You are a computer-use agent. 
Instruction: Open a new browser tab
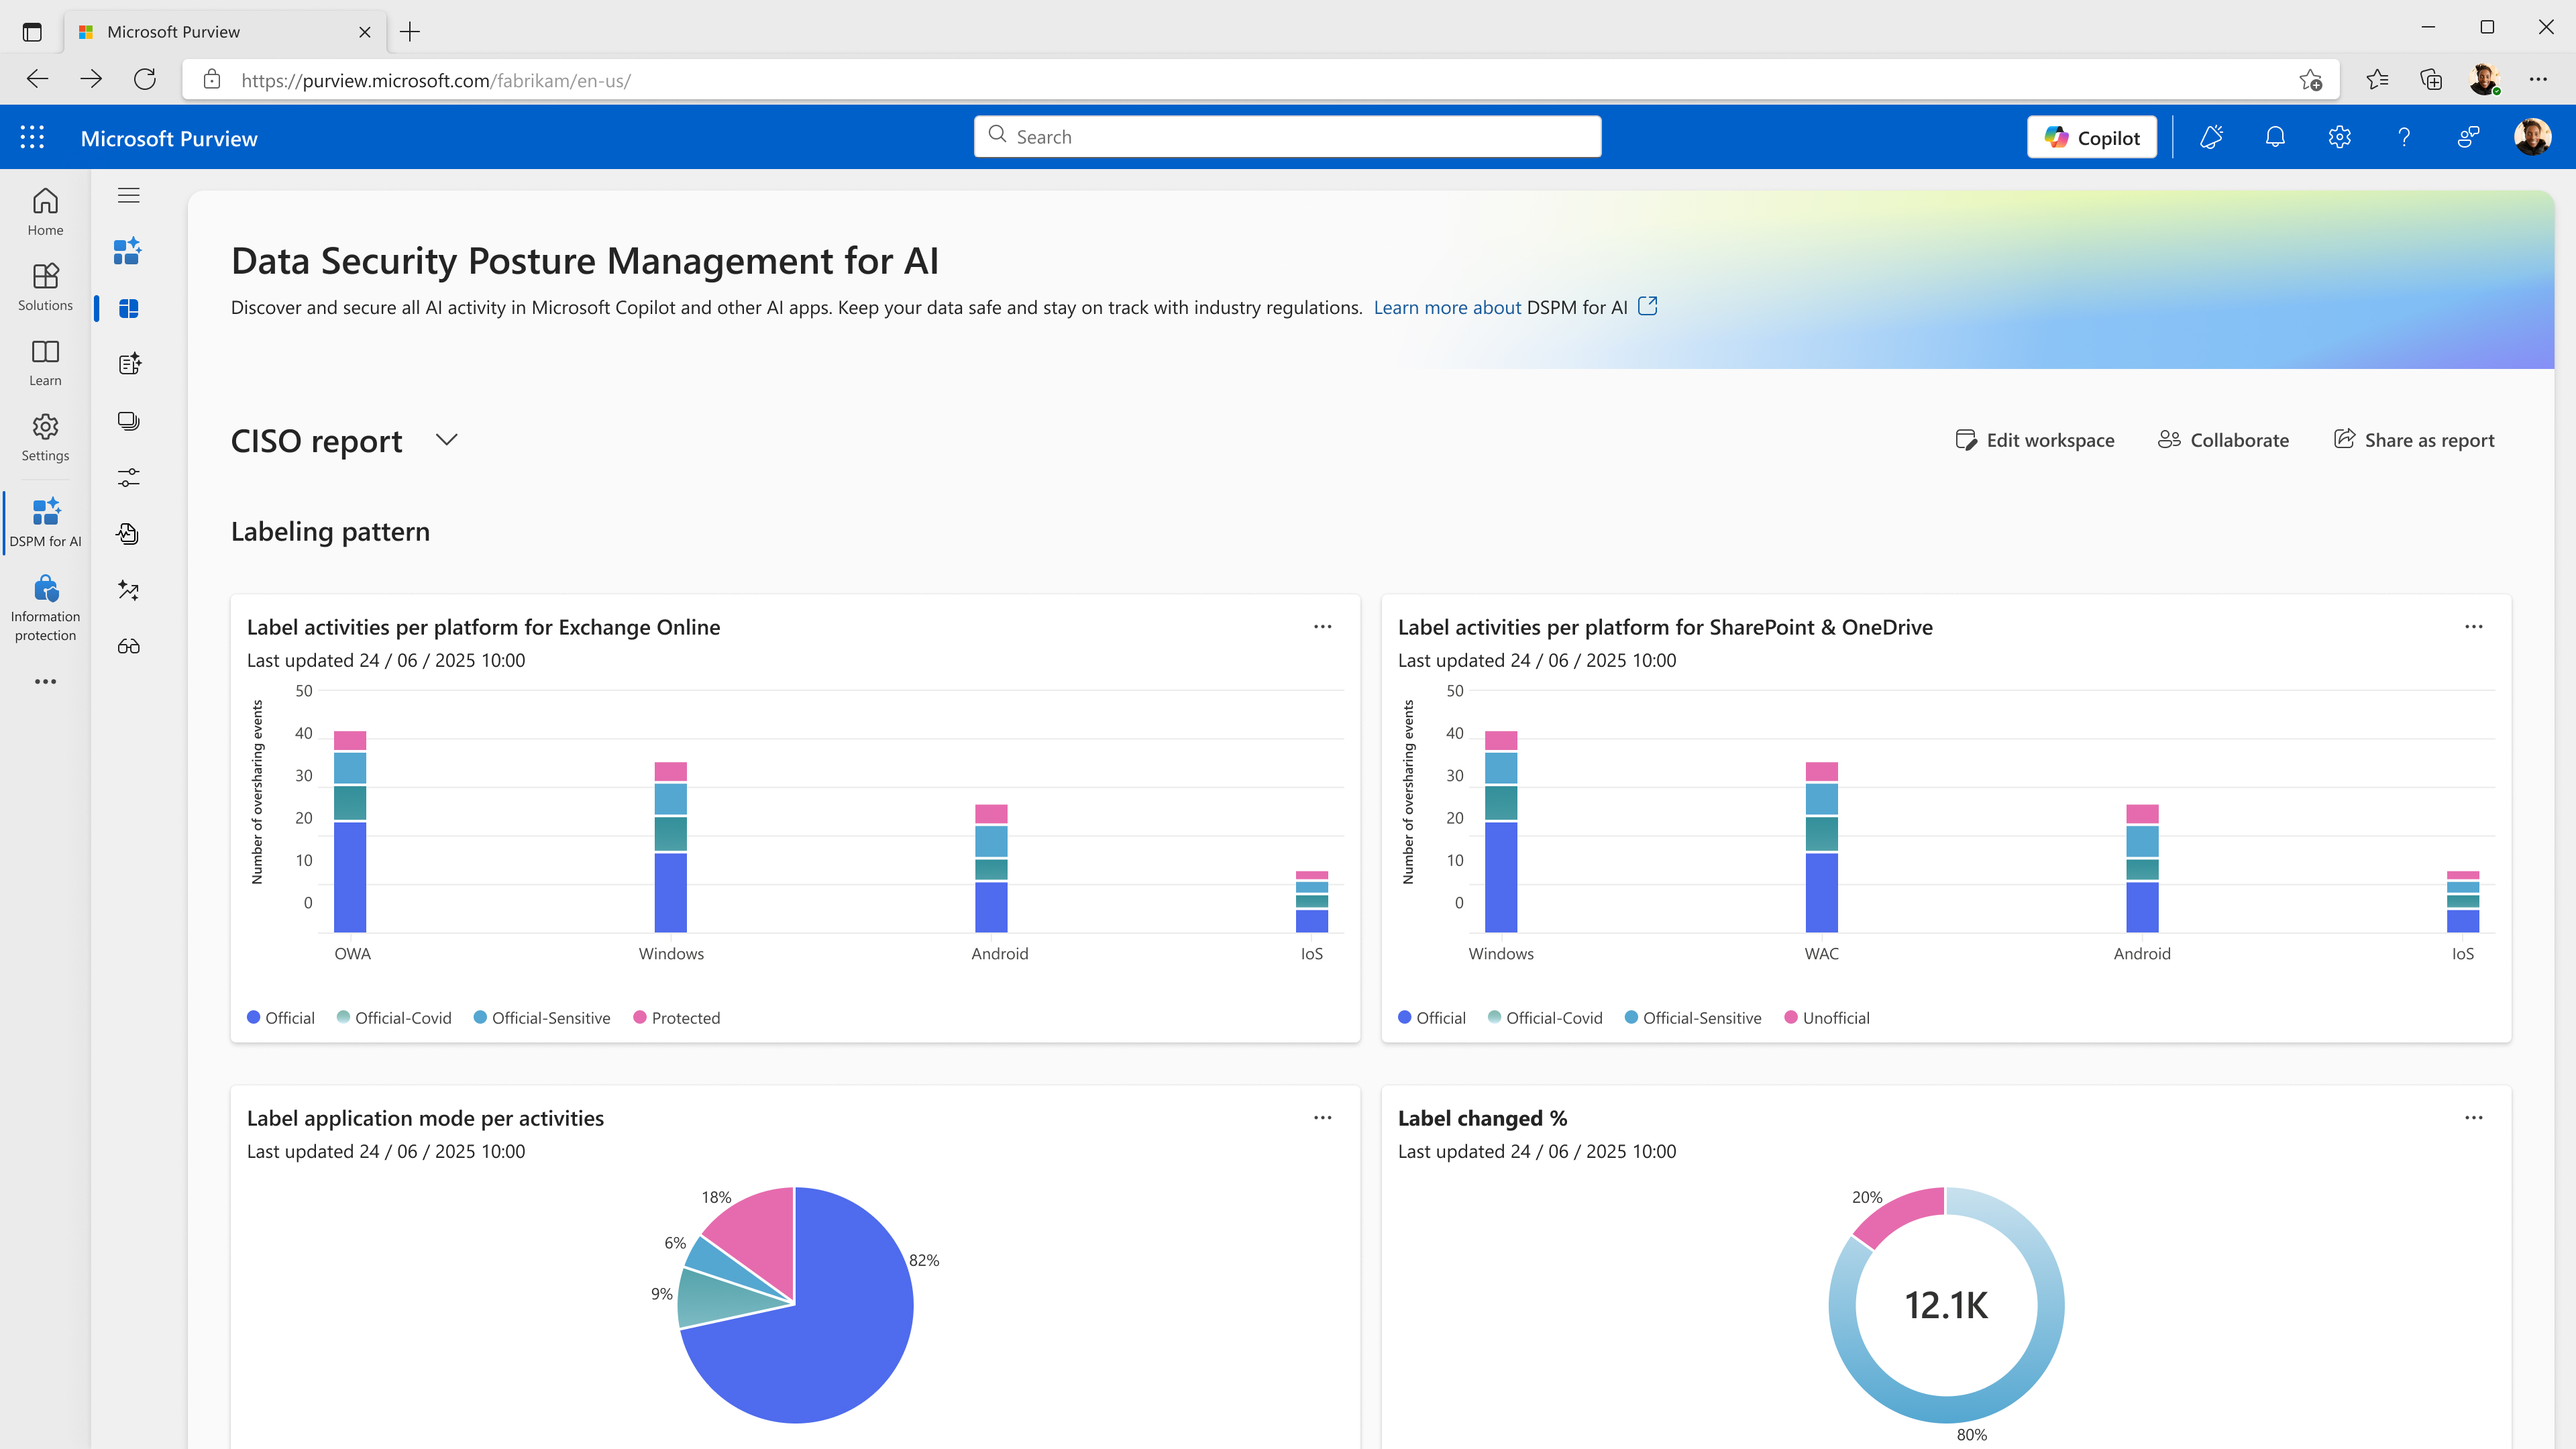(410, 32)
